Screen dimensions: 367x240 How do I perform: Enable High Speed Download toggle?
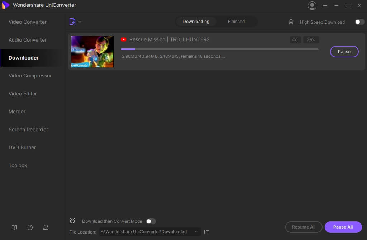(x=359, y=22)
